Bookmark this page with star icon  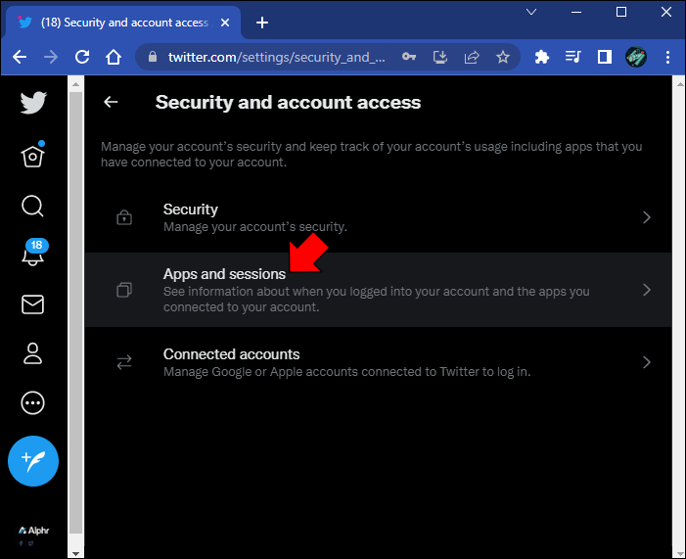[503, 57]
